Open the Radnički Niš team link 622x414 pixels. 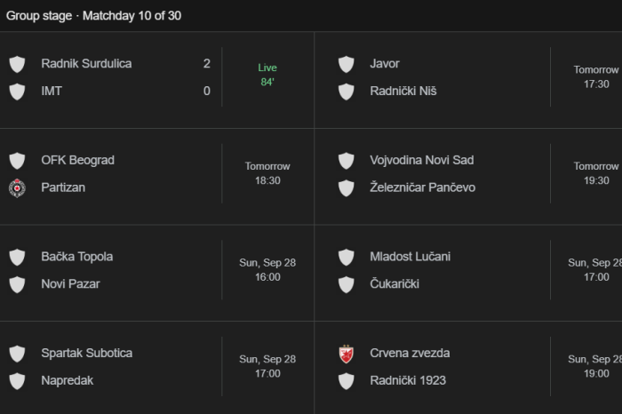click(x=403, y=91)
